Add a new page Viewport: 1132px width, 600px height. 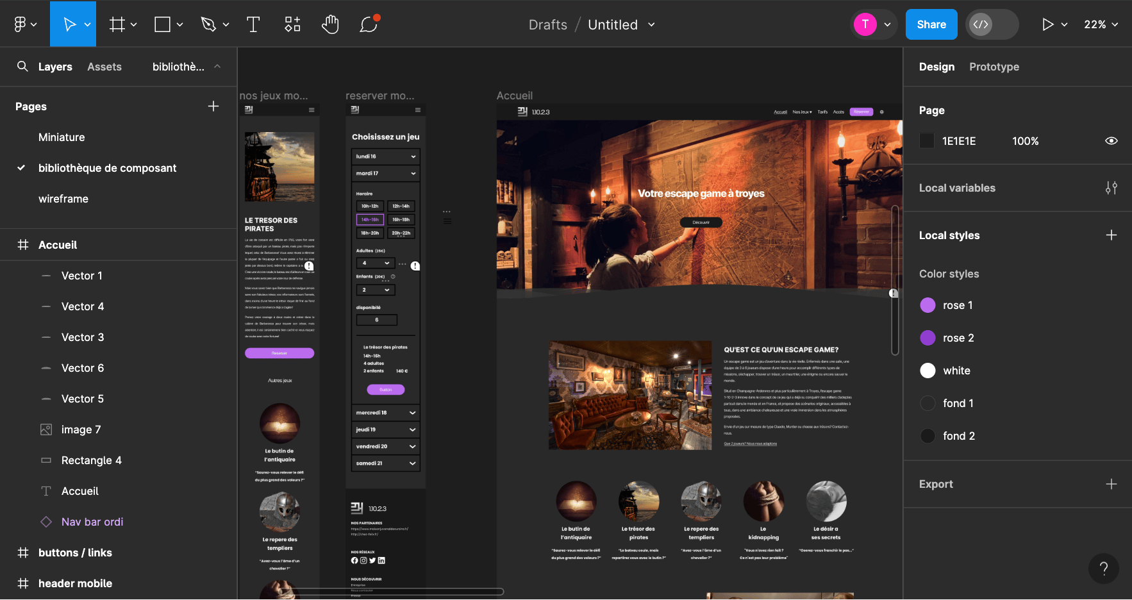[213, 106]
